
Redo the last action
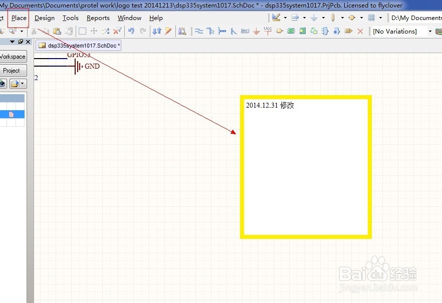click(143, 31)
